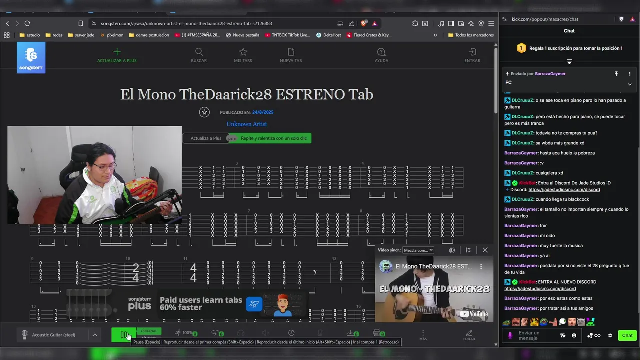Open the Más options menu

pos(423,335)
